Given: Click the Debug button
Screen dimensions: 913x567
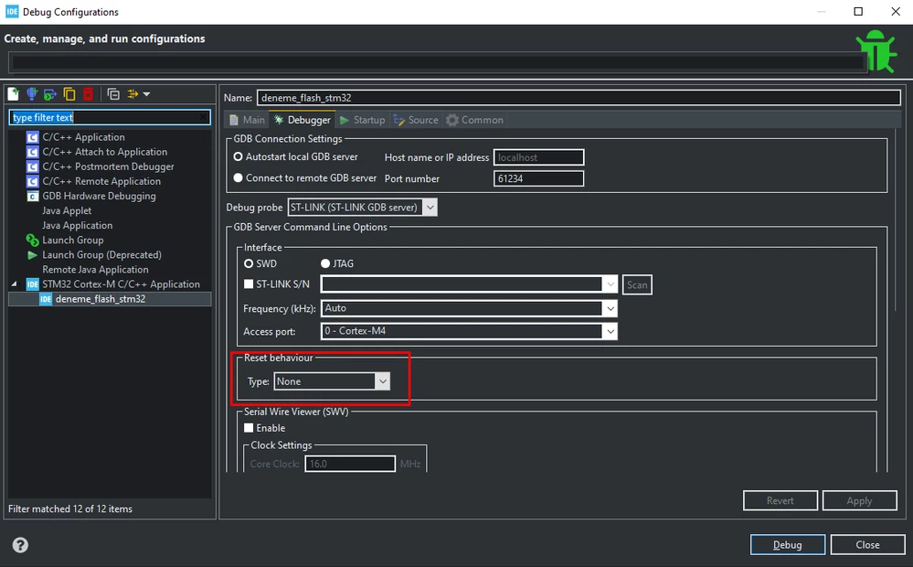Looking at the screenshot, I should [787, 544].
